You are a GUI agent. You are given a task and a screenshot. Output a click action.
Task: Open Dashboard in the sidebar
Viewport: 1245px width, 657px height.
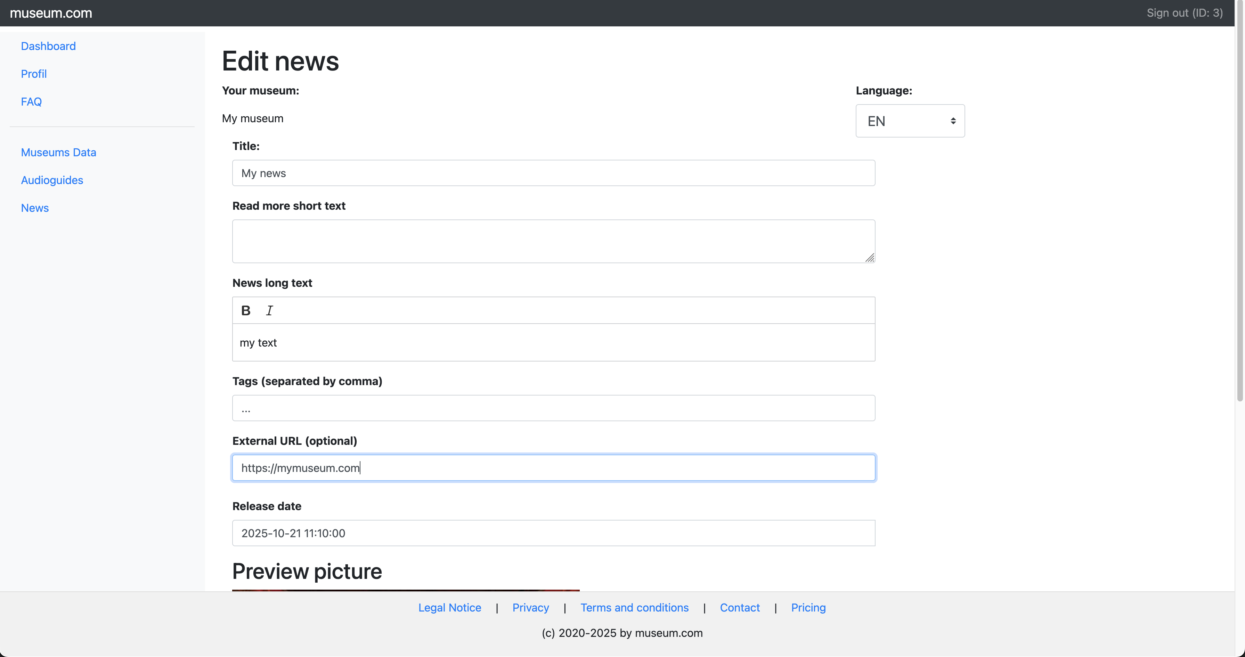click(48, 46)
